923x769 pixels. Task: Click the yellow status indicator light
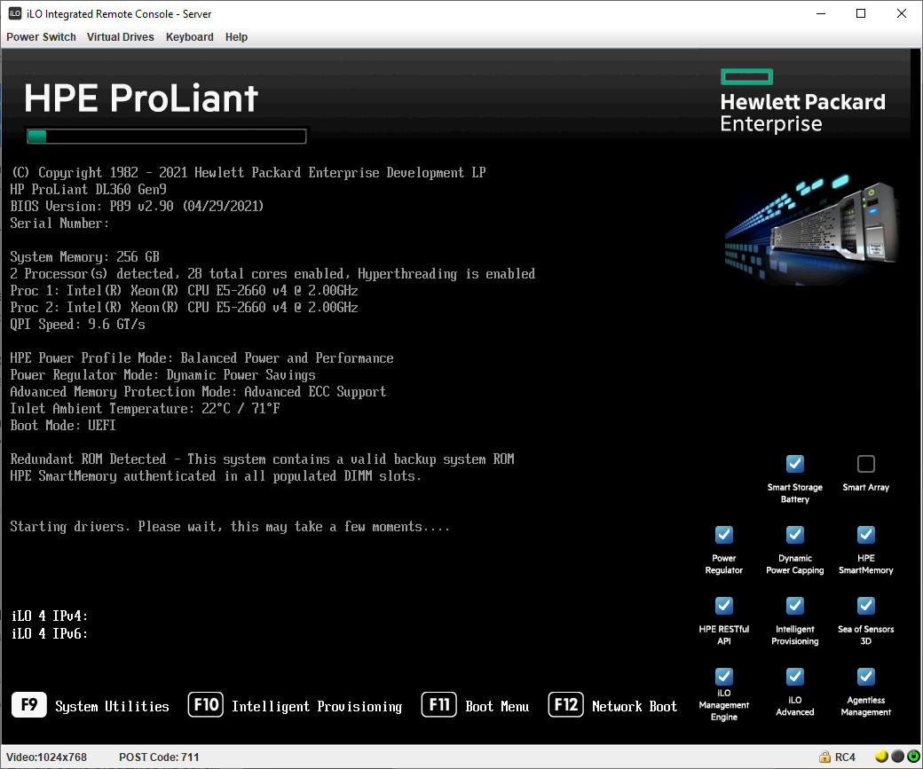pyautogui.click(x=881, y=756)
